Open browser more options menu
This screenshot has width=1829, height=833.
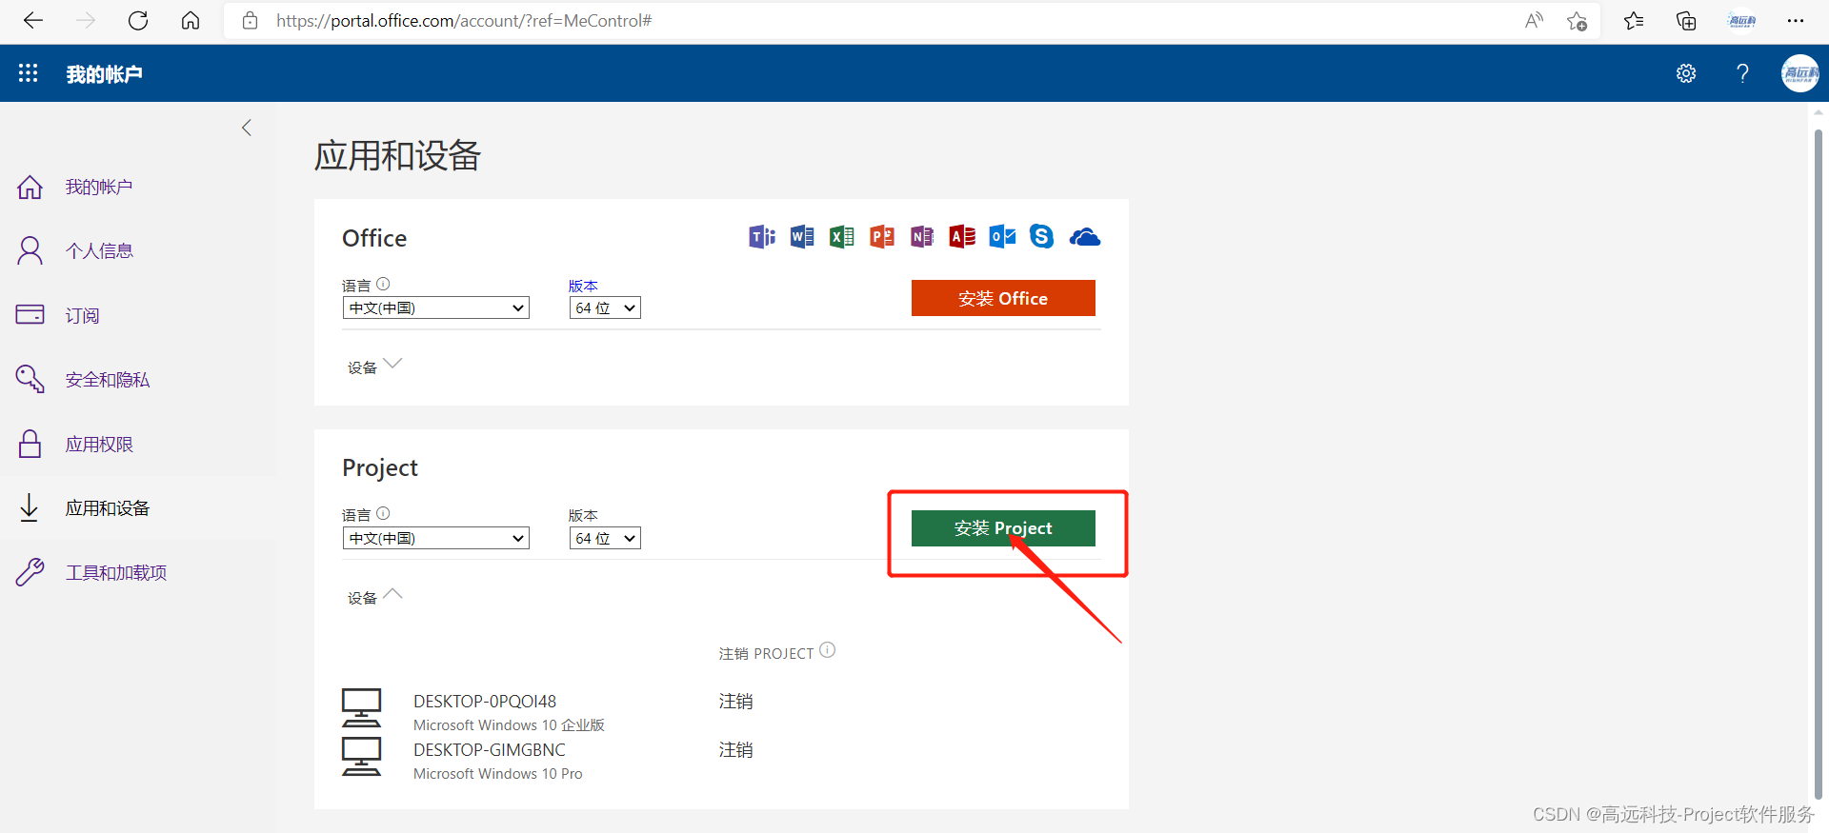[x=1796, y=21]
